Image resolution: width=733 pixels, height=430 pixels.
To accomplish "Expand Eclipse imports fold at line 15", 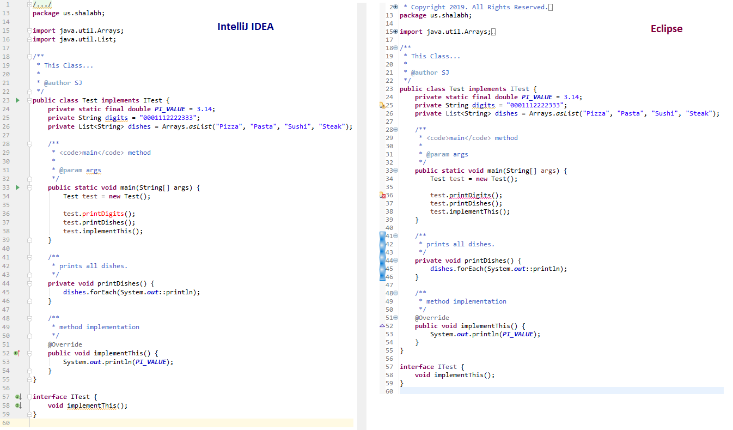I will point(396,32).
